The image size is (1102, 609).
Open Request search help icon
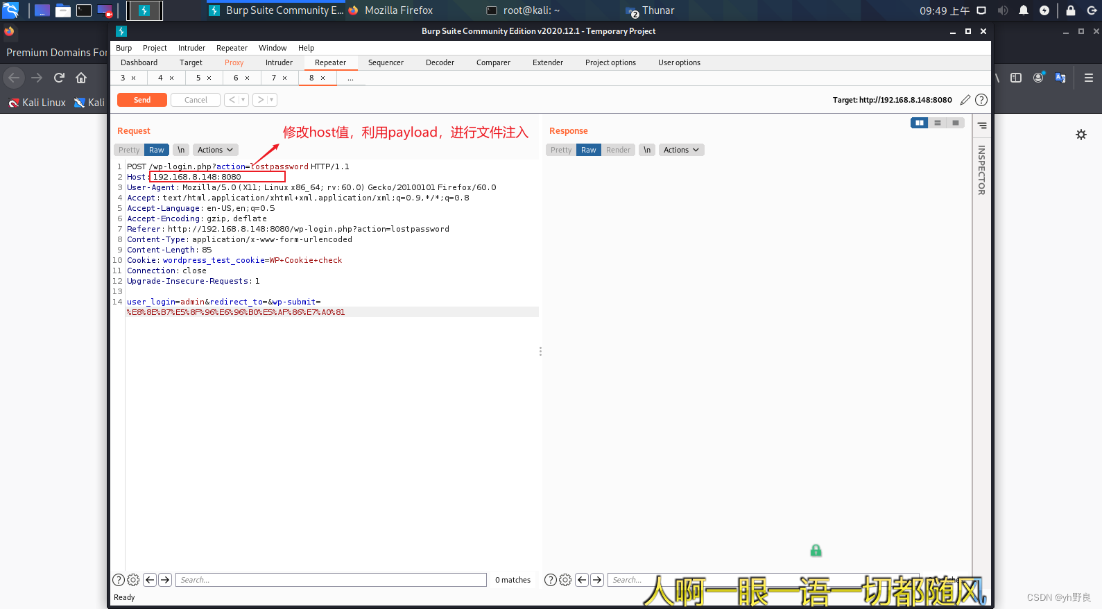(x=119, y=580)
